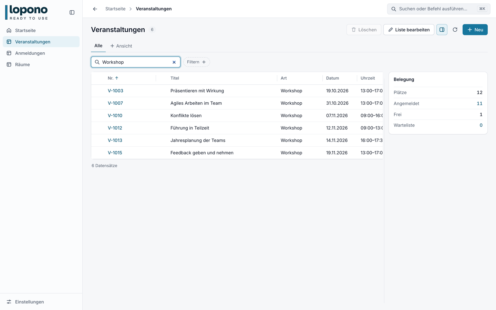
Task: Select Veranstaltungen in the sidebar
Action: pos(41,42)
